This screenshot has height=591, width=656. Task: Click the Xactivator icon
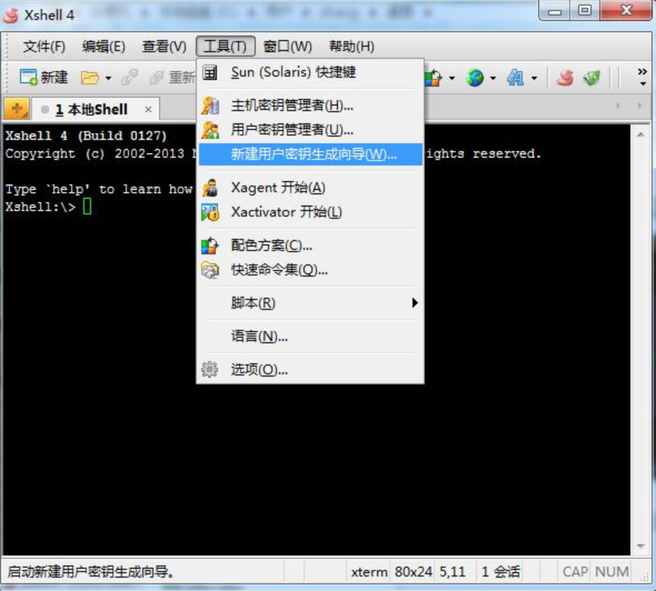pos(210,212)
